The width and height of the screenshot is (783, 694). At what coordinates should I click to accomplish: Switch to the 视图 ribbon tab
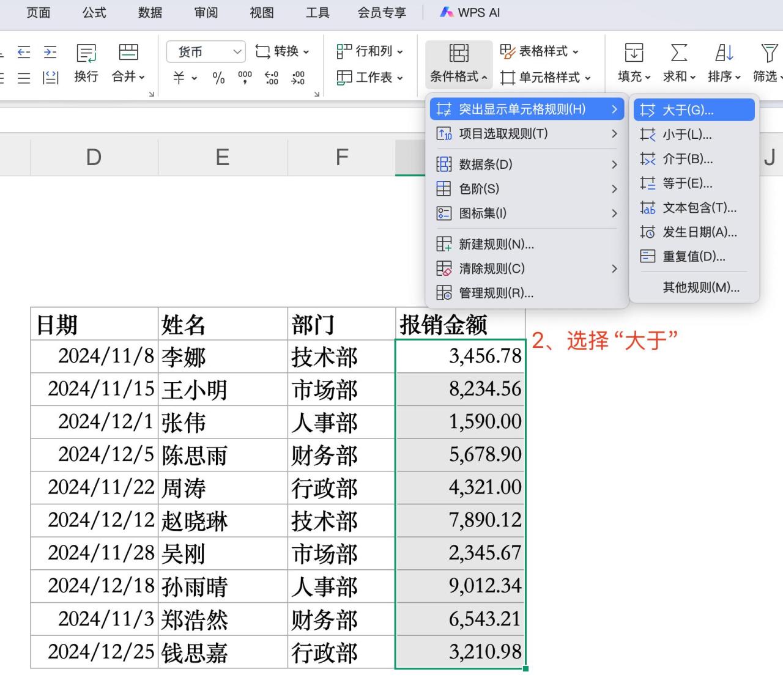tap(262, 12)
